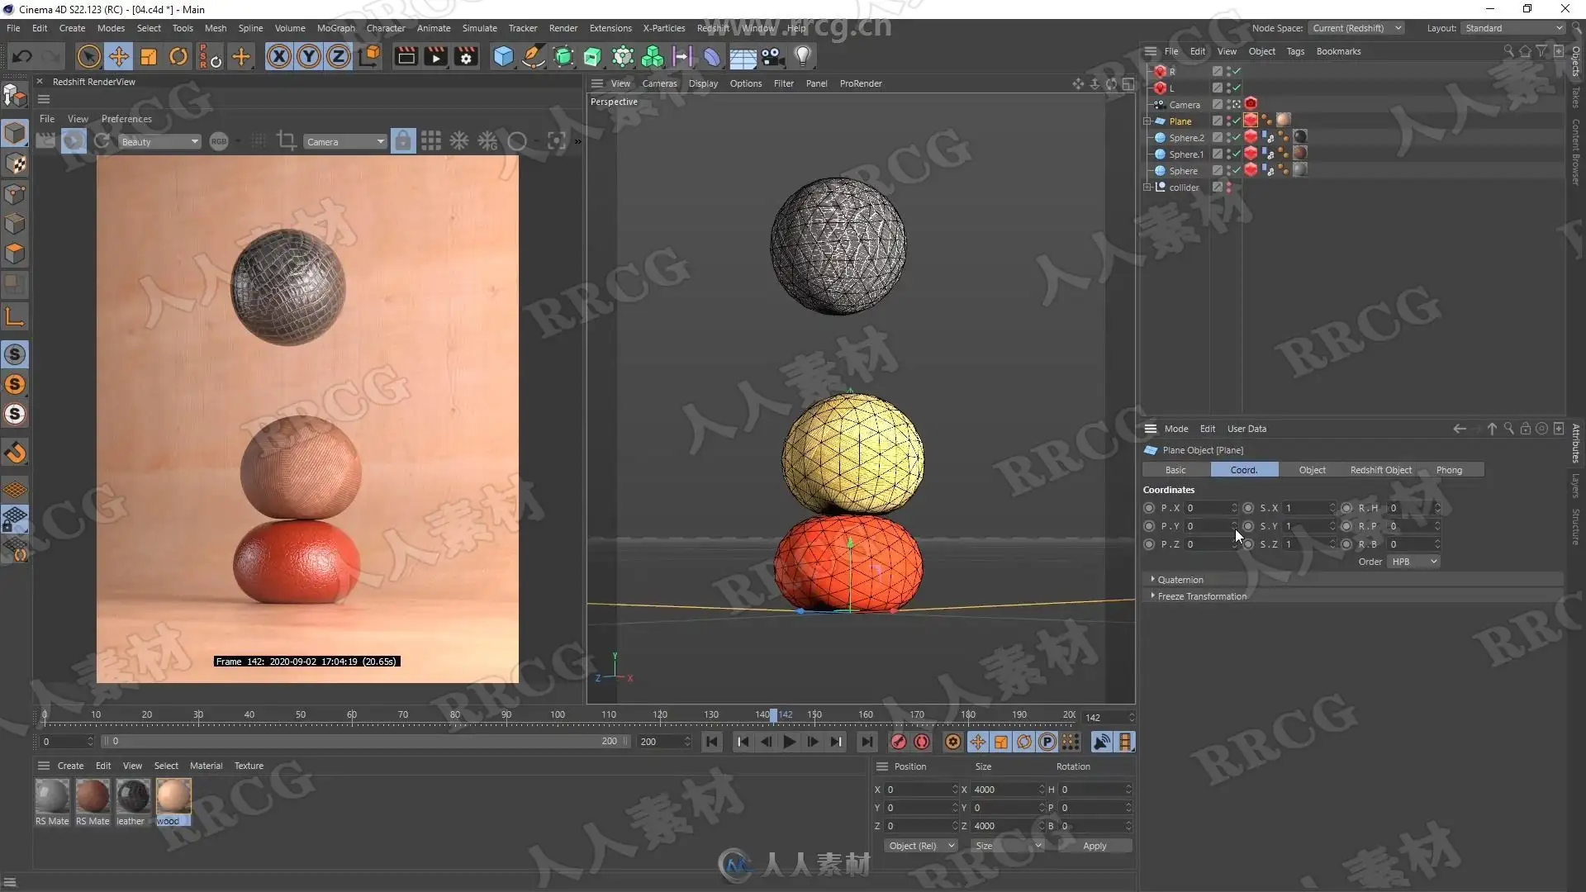
Task: Switch to Redshift Object tab
Action: 1380,470
